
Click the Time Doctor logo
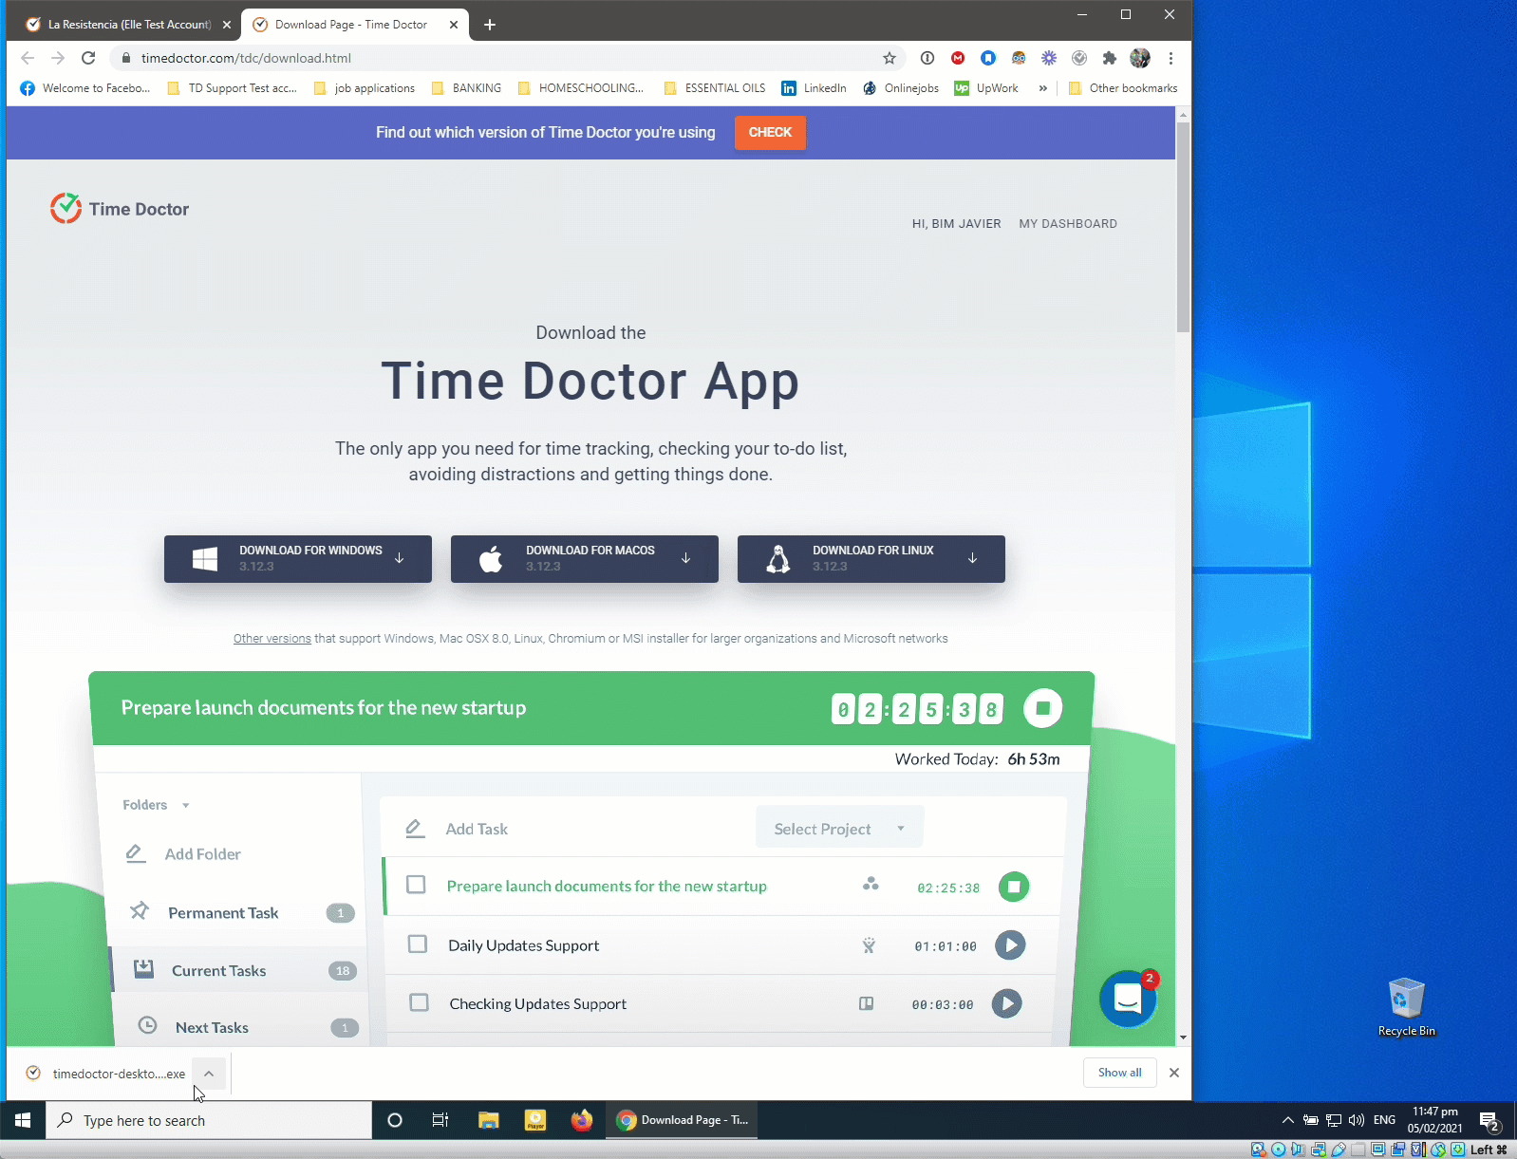pyautogui.click(x=120, y=209)
